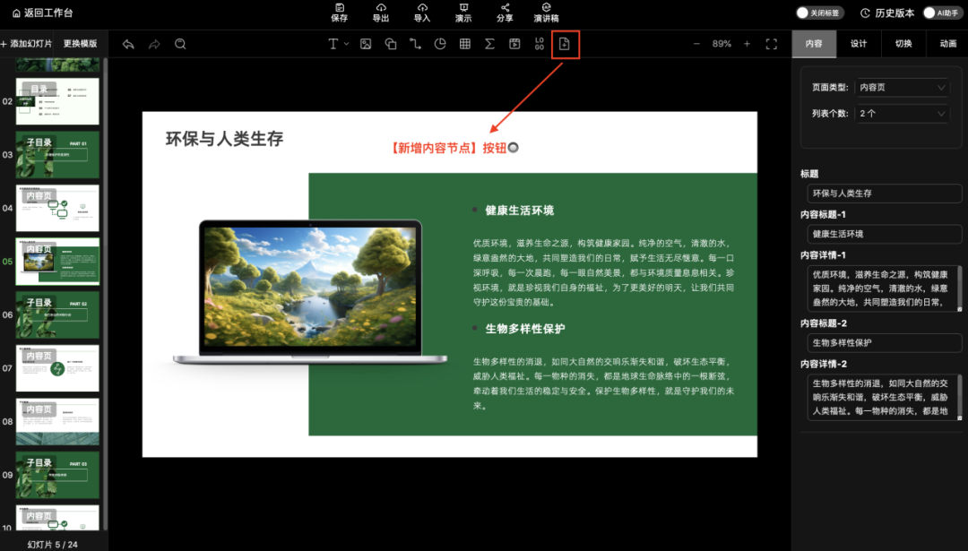Image resolution: width=968 pixels, height=551 pixels.
Task: Switch to the 设计 tab
Action: (x=858, y=43)
